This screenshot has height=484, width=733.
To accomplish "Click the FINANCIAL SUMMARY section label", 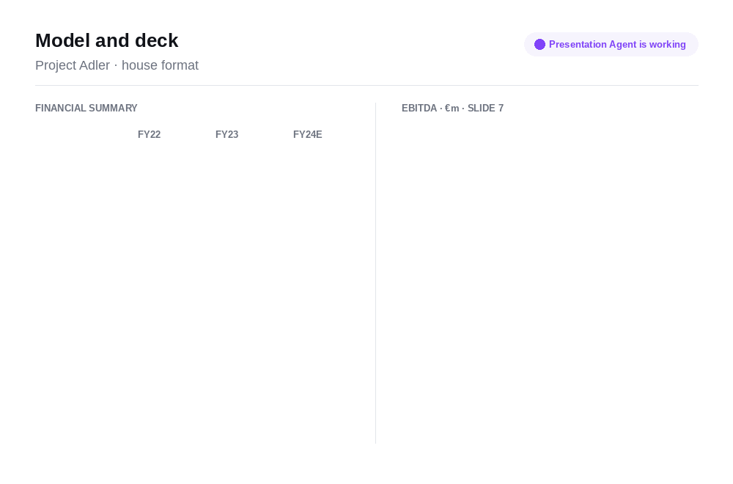I will [86, 108].
